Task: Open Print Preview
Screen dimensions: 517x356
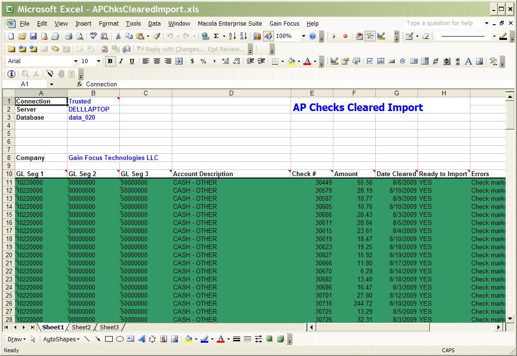Action: pyautogui.click(x=80, y=36)
